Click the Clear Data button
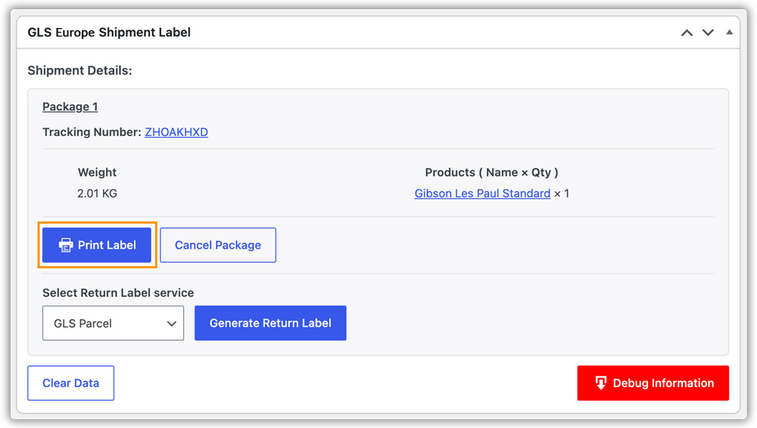This screenshot has height=428, width=757. click(x=71, y=383)
